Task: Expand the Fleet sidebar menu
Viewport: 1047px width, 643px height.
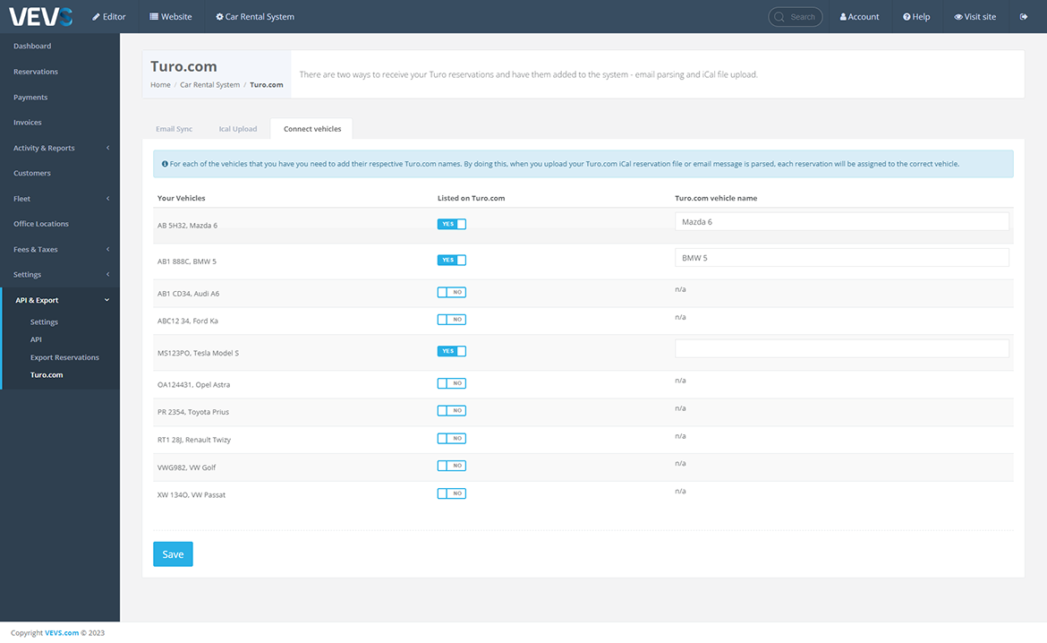Action: point(60,199)
